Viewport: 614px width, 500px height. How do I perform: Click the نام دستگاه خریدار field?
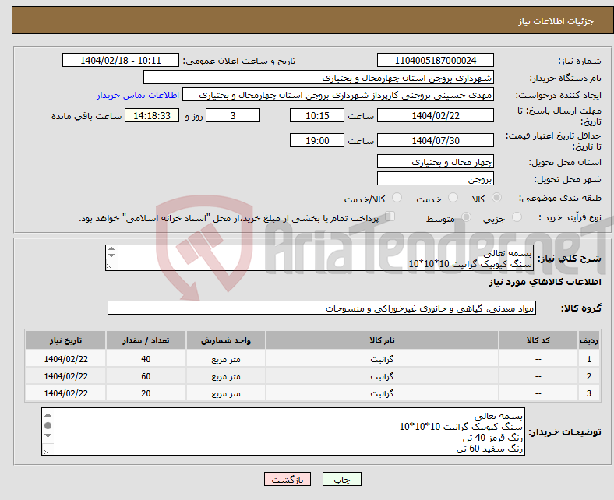tap(319, 78)
